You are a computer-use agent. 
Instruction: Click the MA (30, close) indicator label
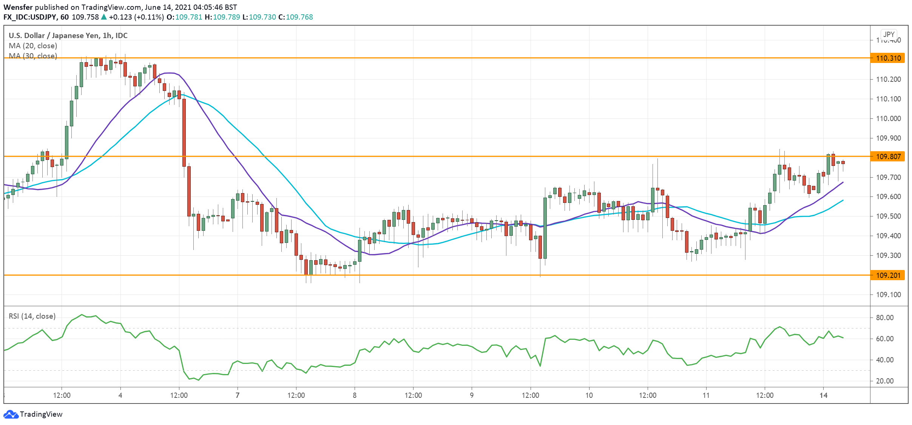point(33,56)
